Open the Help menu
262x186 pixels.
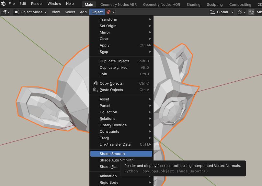pyautogui.click(x=70, y=4)
